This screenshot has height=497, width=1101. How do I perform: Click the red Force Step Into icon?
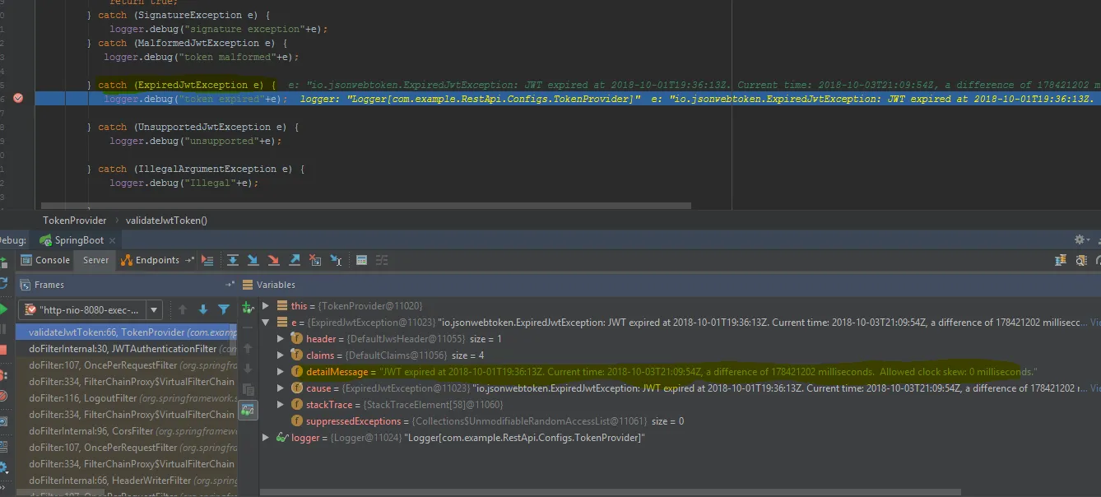pos(274,260)
